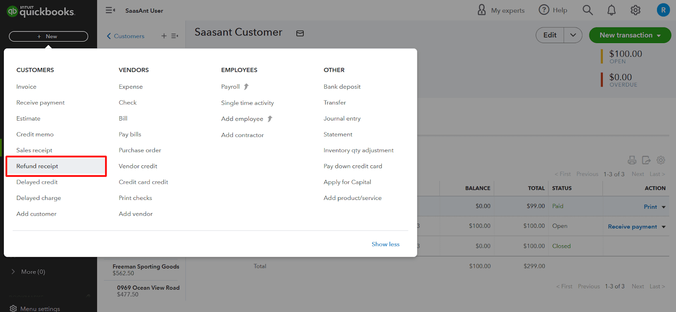Select Vendor credit
The height and width of the screenshot is (312, 676).
138,166
